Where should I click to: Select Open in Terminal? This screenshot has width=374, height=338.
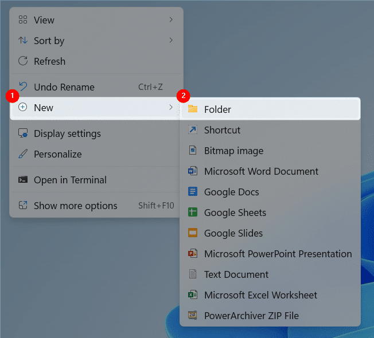pyautogui.click(x=95, y=180)
